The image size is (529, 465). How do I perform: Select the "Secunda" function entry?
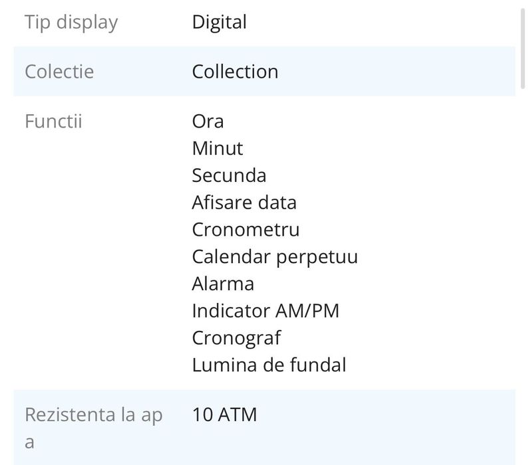pyautogui.click(x=229, y=175)
